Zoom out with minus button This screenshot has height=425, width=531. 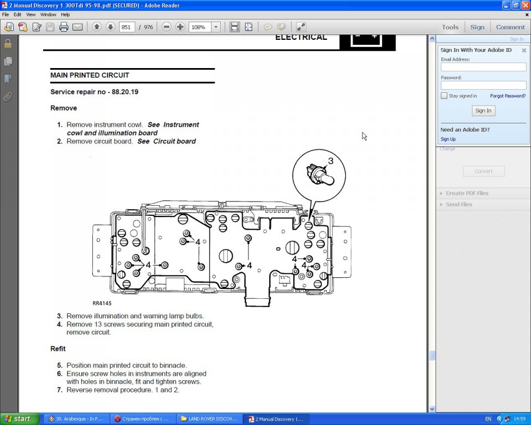(166, 27)
